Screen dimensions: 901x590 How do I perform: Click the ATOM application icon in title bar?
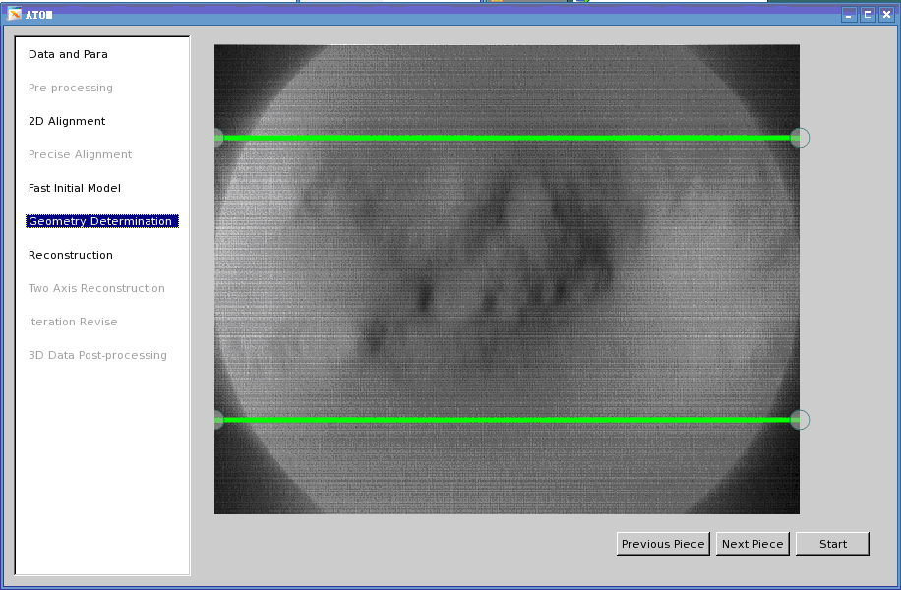[15, 15]
